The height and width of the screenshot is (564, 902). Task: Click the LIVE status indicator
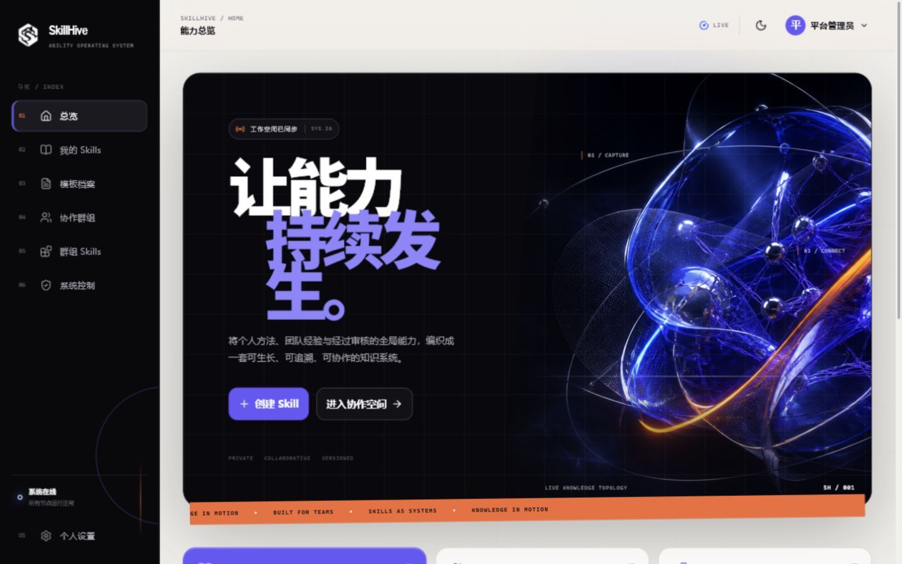(x=714, y=25)
